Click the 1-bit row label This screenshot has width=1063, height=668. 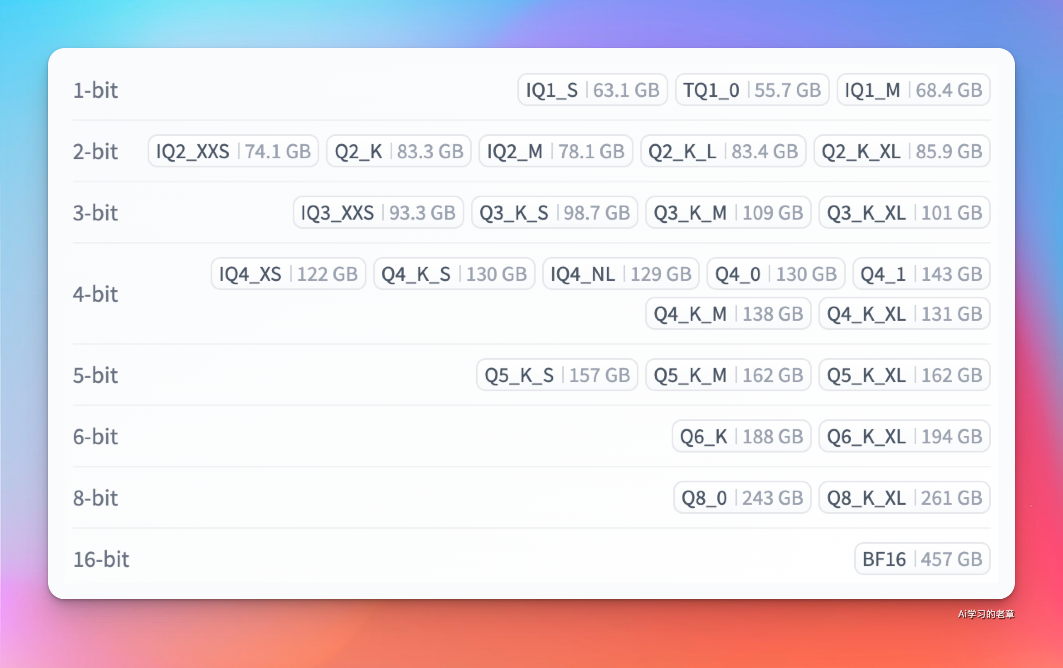[x=95, y=90]
